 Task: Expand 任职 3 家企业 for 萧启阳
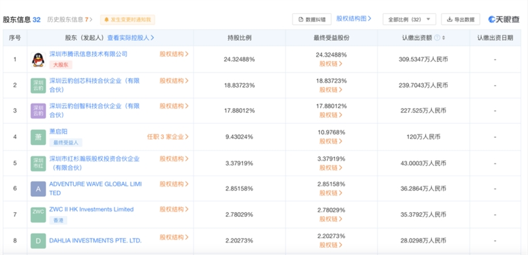click(168, 137)
